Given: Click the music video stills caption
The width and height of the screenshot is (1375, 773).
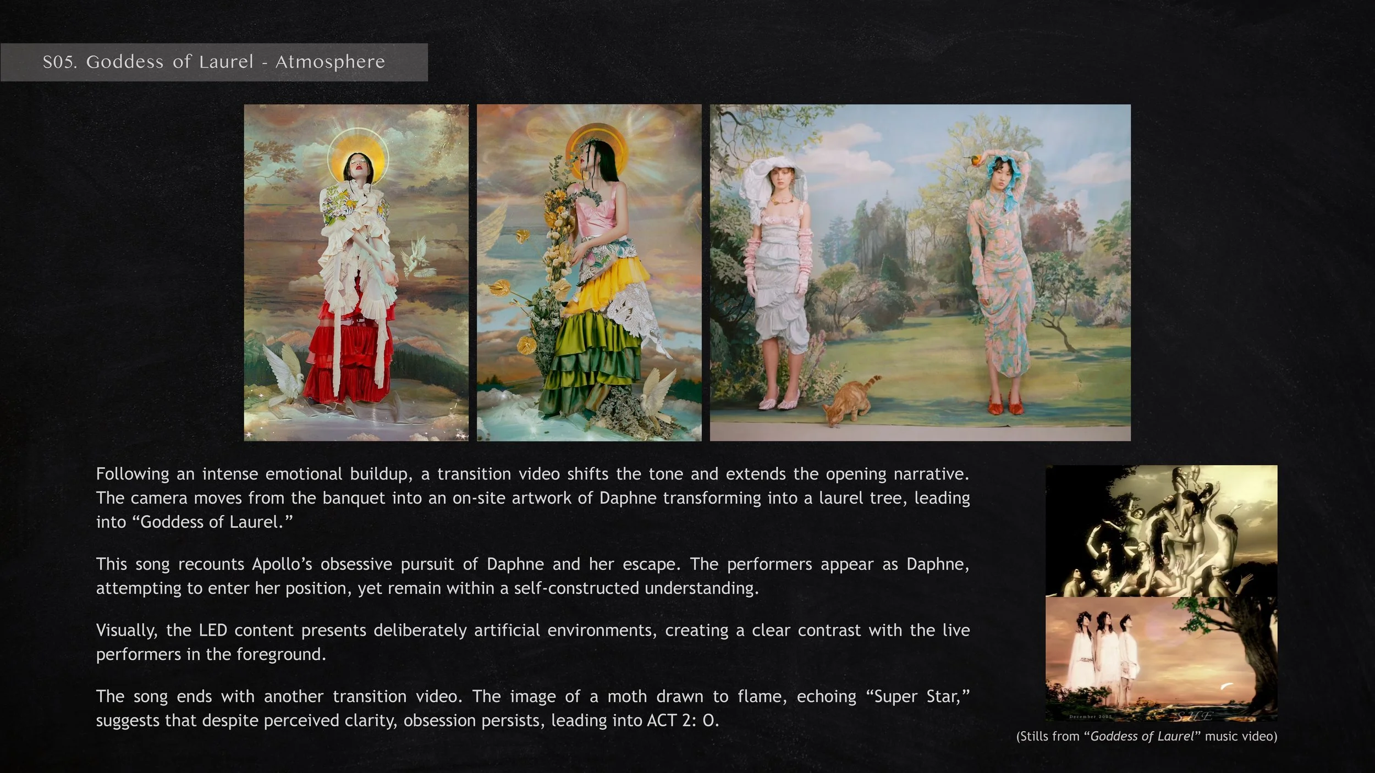Looking at the screenshot, I should click(x=1146, y=736).
